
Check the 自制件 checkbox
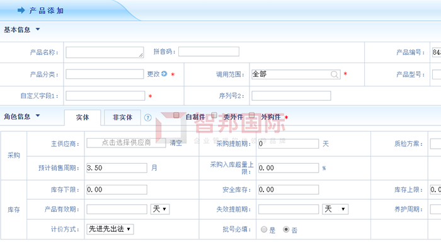(176, 115)
